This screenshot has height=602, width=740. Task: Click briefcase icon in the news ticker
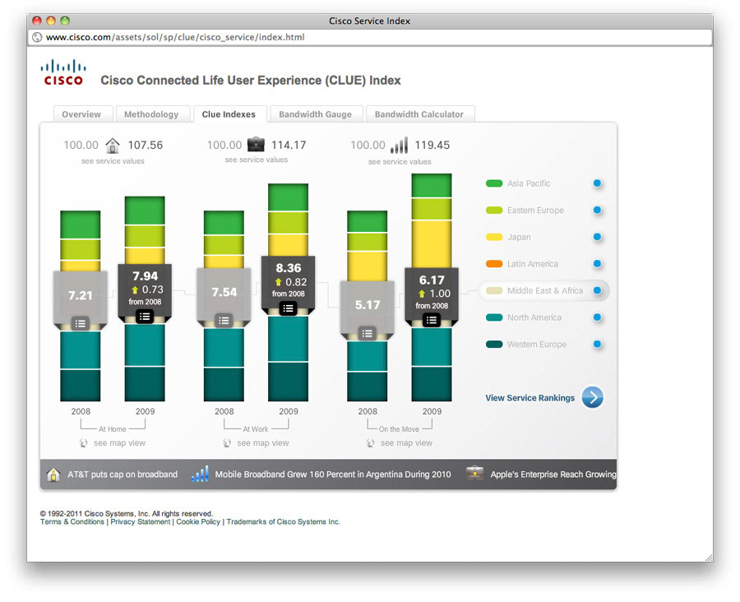pyautogui.click(x=474, y=473)
